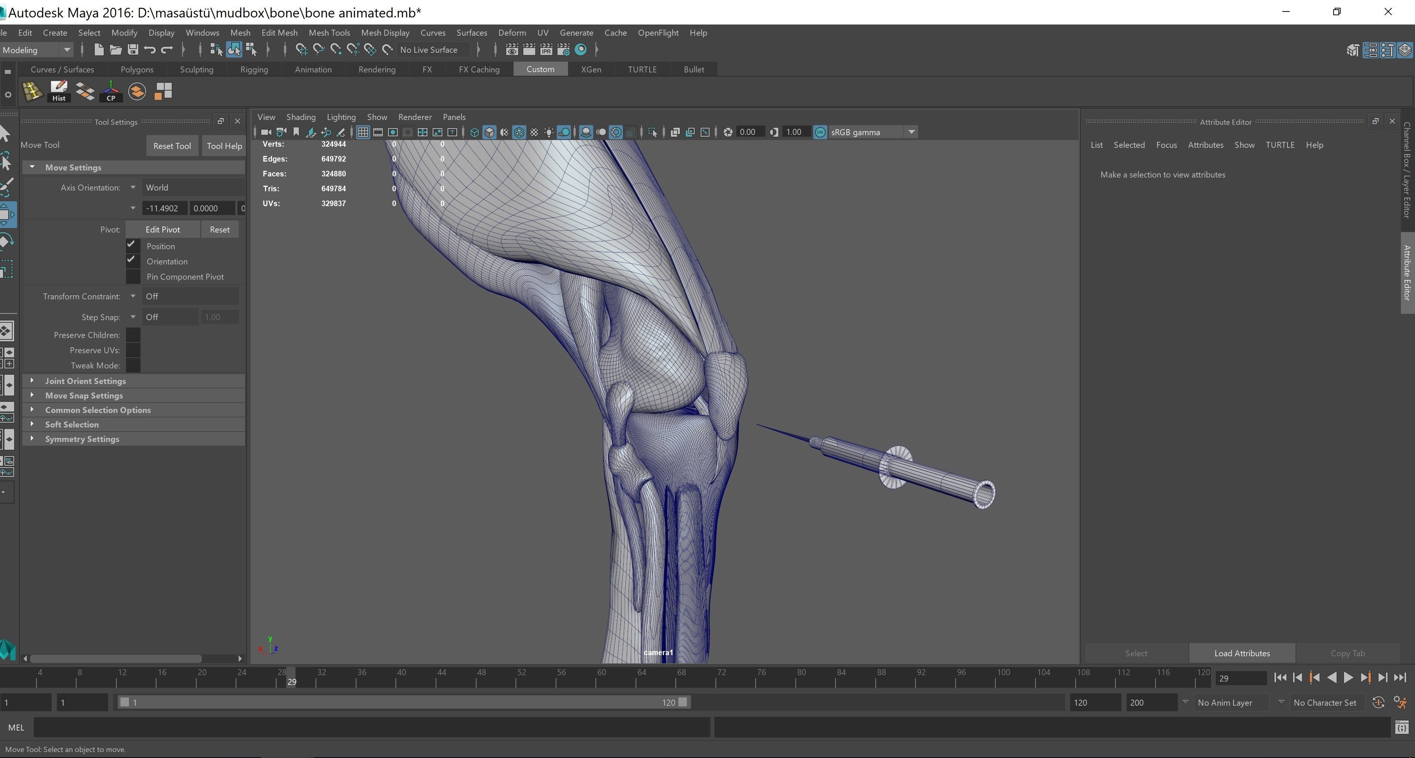Viewport: 1415px width, 758px height.
Task: Open Animation Preferences running man icon
Action: coord(1400,703)
